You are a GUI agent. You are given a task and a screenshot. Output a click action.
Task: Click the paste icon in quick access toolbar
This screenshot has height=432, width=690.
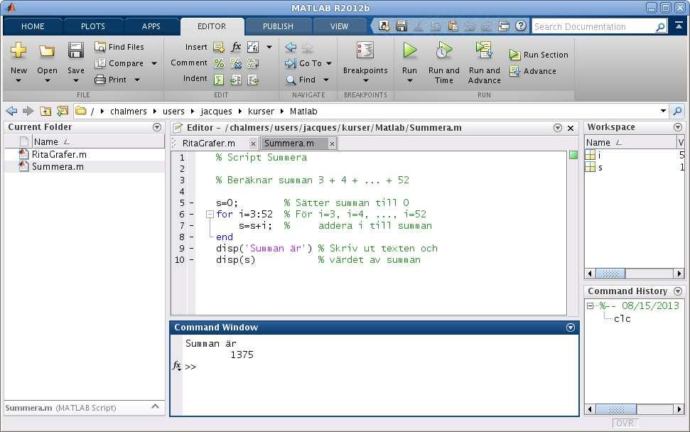[453, 26]
